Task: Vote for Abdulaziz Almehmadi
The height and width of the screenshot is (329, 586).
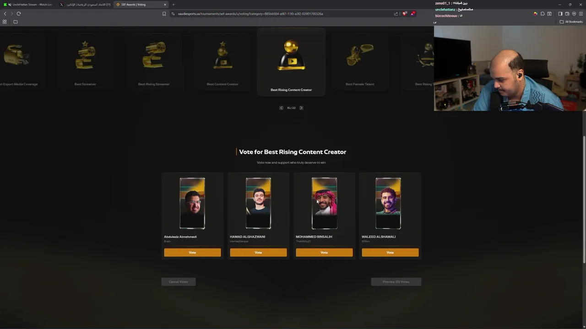Action: (x=192, y=252)
